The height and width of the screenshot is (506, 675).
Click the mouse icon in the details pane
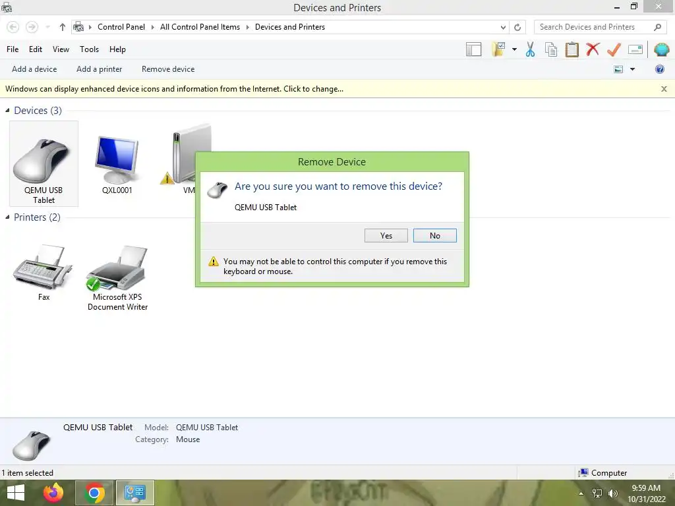coord(31,445)
